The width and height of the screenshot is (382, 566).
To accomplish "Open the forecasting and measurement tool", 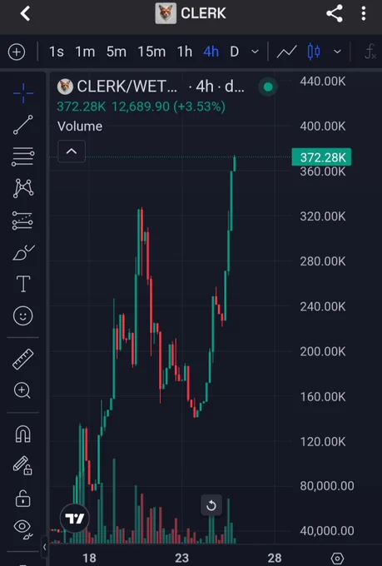I will click(x=23, y=221).
